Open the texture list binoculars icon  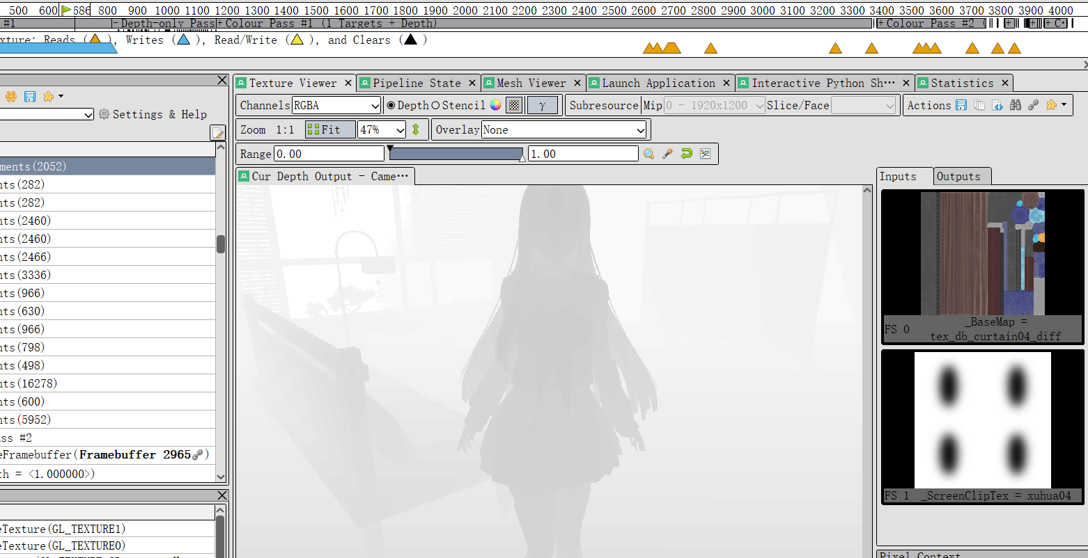1016,105
